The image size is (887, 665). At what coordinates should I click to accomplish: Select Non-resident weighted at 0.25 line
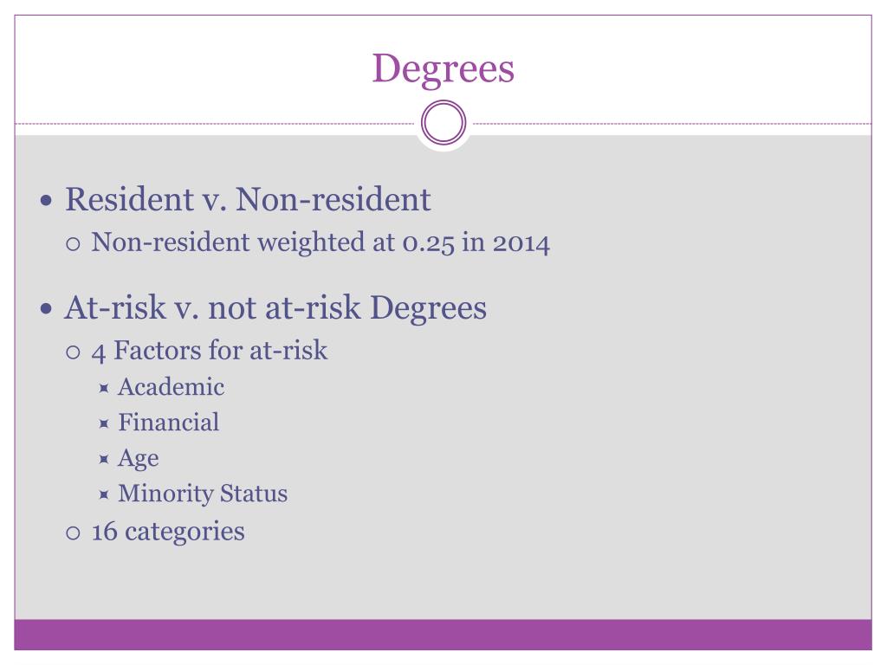[320, 242]
